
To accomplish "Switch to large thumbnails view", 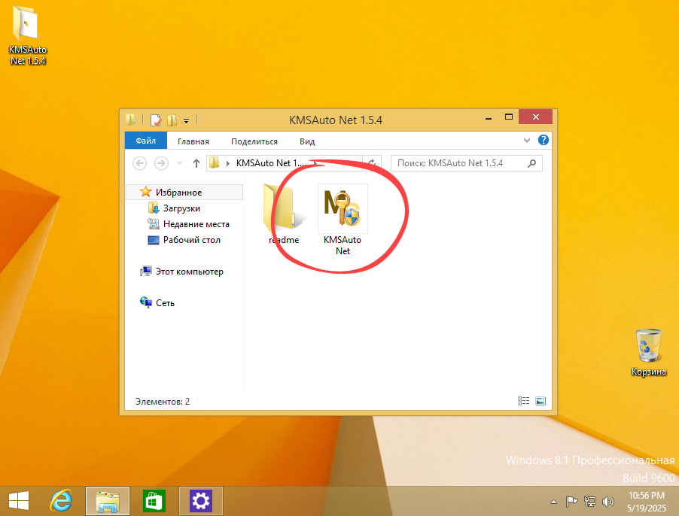I will tap(540, 400).
